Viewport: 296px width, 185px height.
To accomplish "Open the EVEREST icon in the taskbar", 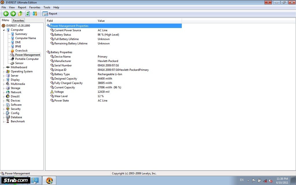I will [x=49, y=180].
